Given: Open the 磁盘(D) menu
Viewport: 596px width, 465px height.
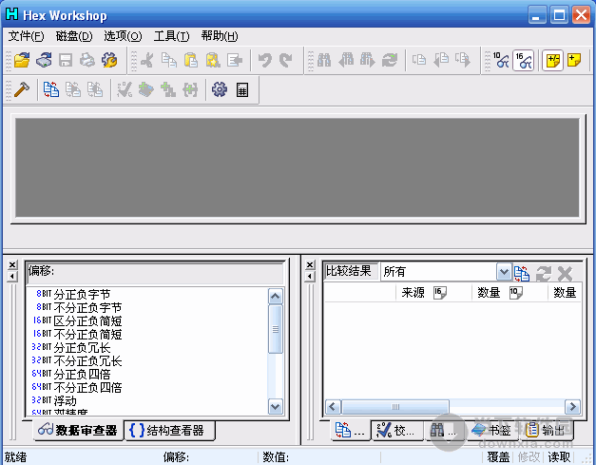Looking at the screenshot, I should click(74, 36).
